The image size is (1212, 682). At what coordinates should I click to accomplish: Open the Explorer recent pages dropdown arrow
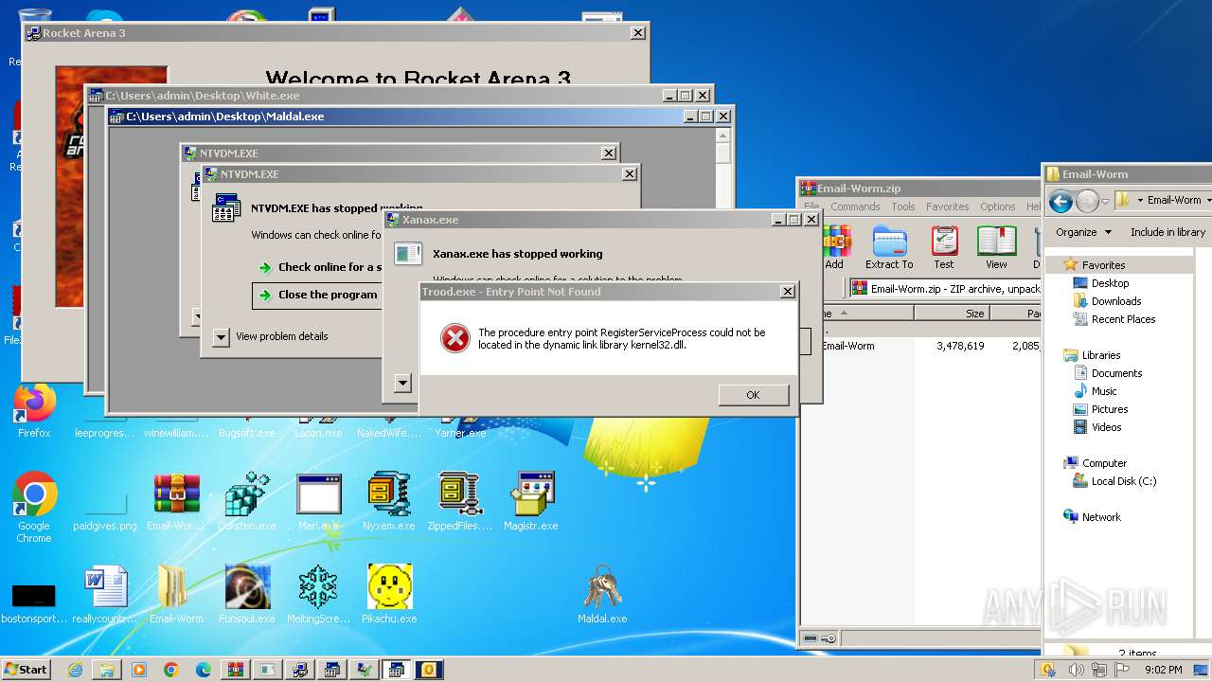(1105, 202)
